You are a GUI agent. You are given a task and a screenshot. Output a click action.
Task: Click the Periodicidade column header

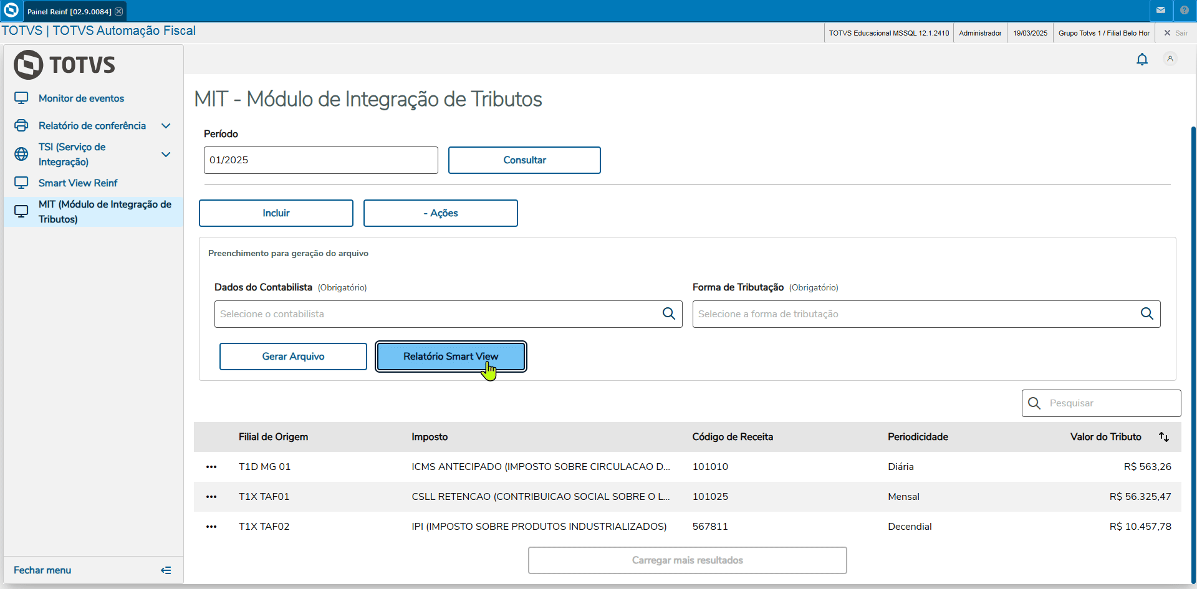(x=918, y=437)
